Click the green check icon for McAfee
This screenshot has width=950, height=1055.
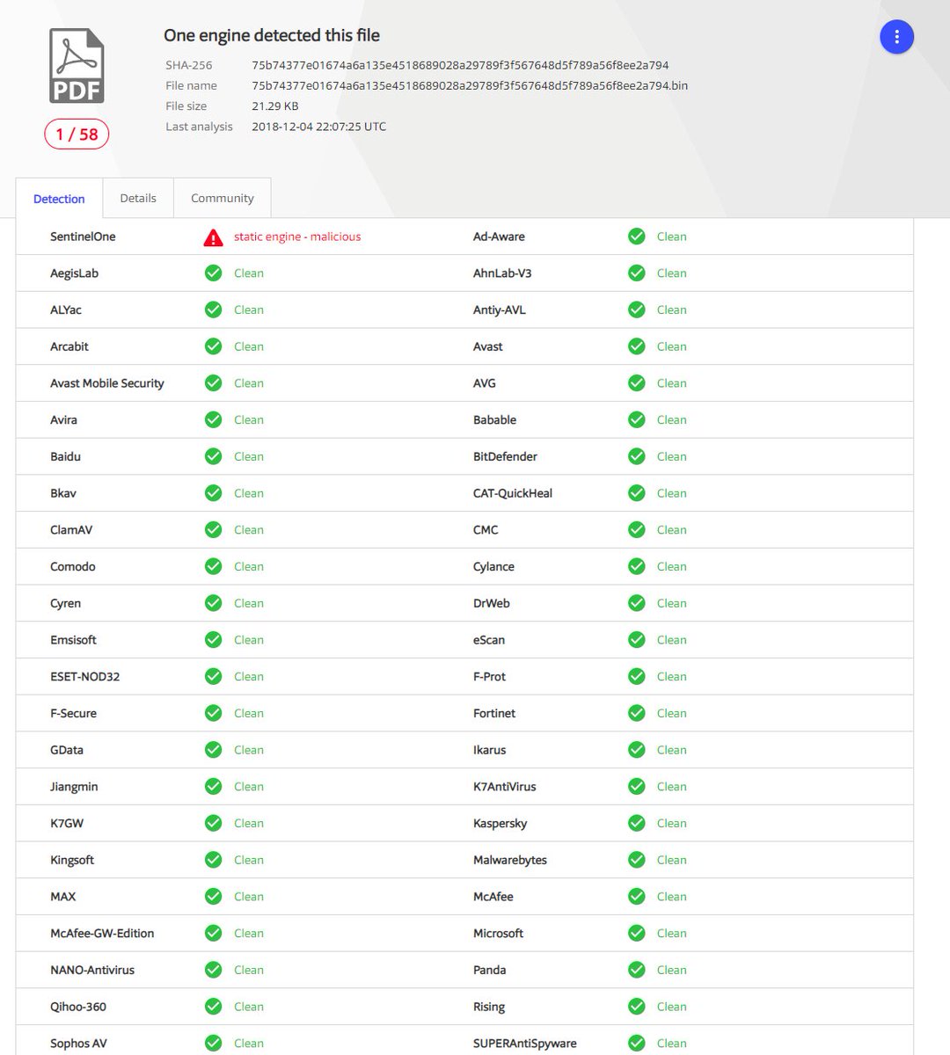pos(636,897)
